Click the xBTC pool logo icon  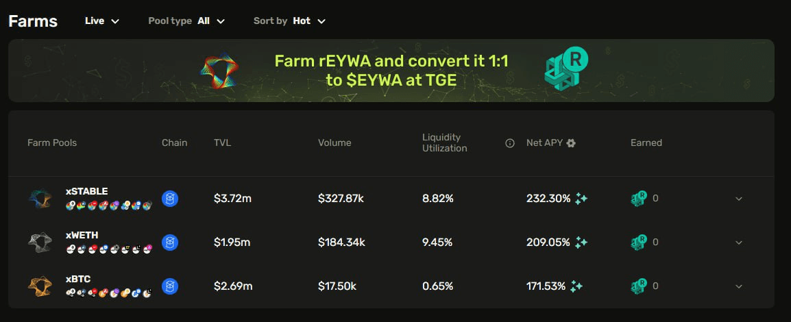[x=40, y=286]
